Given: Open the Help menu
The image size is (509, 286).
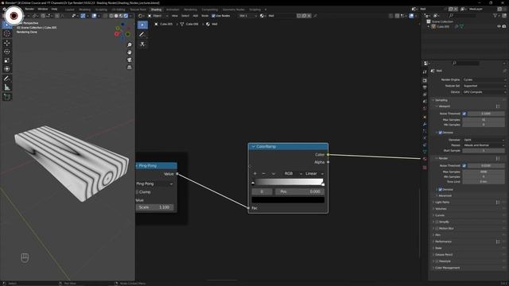Looking at the screenshot, I should [x=54, y=9].
